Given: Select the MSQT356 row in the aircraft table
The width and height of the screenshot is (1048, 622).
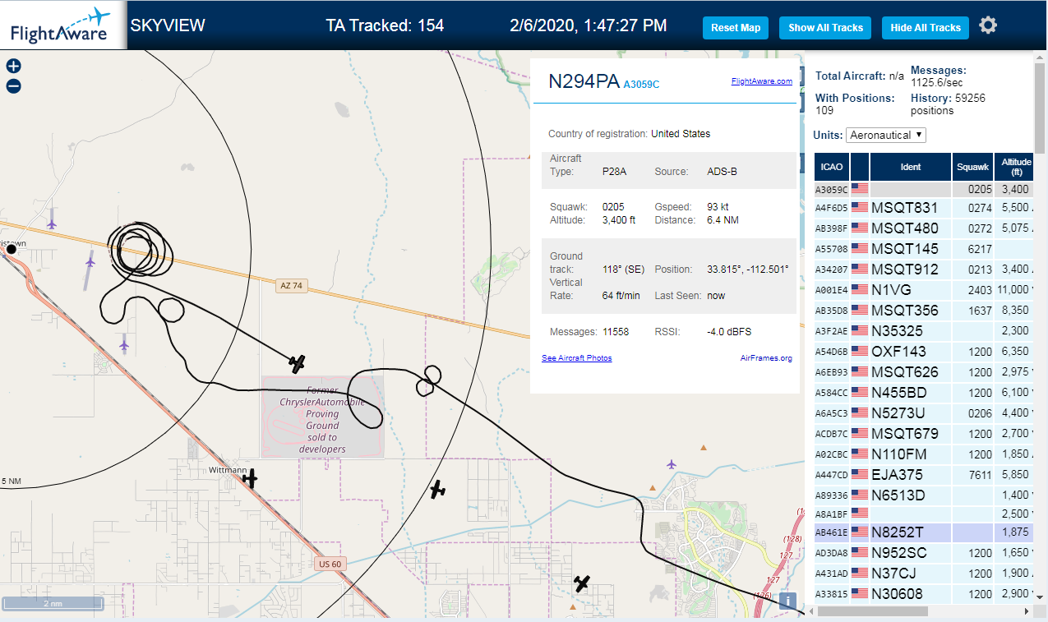Looking at the screenshot, I should point(923,311).
